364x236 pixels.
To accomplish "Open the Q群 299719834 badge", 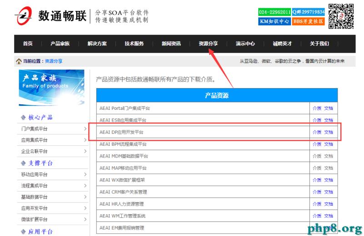I will click(308, 12).
